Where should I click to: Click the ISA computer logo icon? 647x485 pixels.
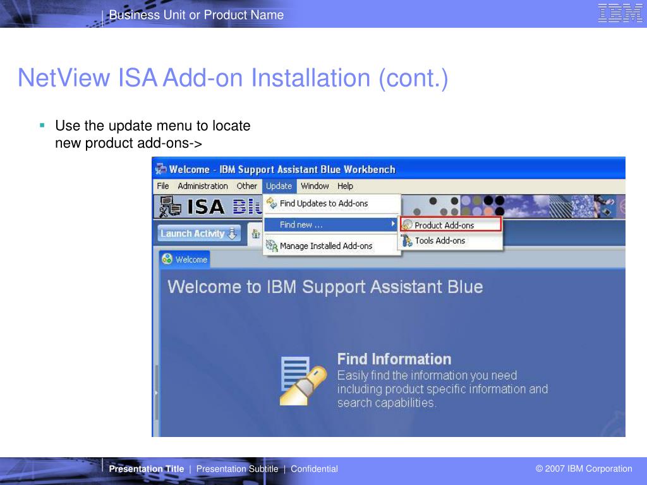click(170, 207)
